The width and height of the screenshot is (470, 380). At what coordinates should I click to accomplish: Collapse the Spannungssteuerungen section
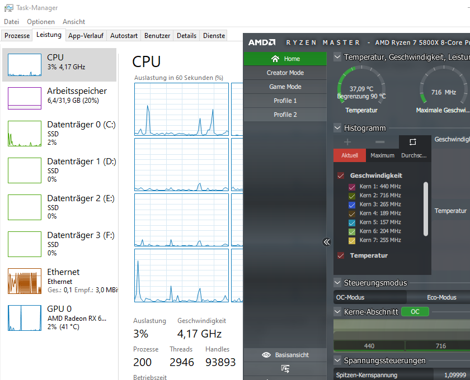[x=337, y=360]
